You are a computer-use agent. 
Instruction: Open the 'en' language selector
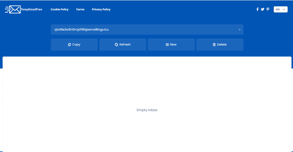(x=280, y=9)
